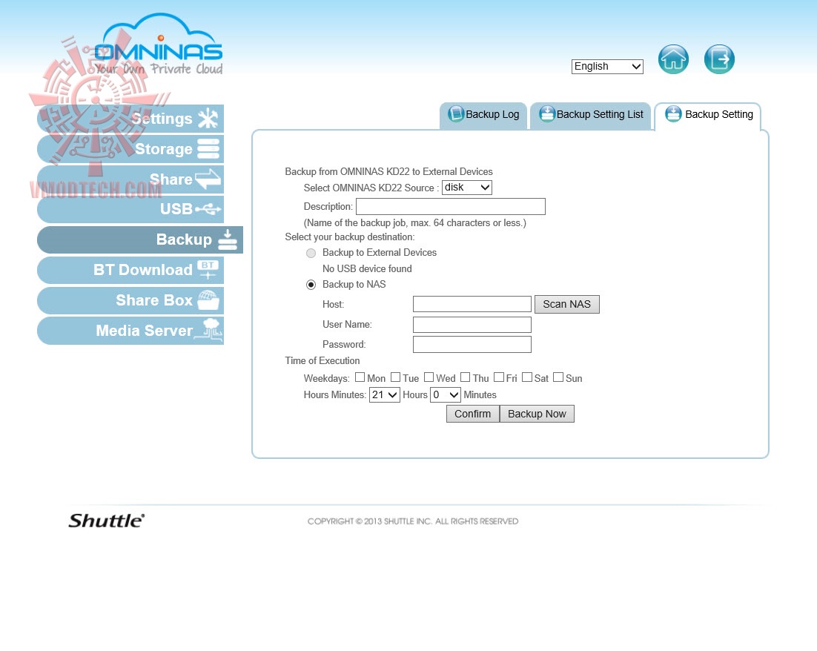Open the English language dropdown
Viewport: 817px width, 651px height.
coord(607,67)
